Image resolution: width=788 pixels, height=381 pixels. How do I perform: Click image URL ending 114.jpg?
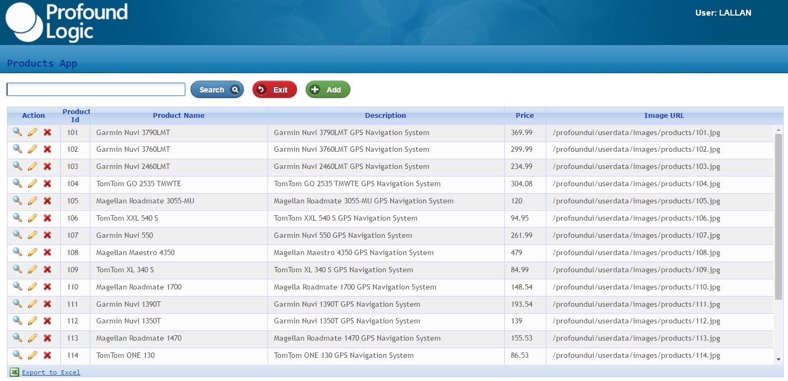(x=636, y=355)
